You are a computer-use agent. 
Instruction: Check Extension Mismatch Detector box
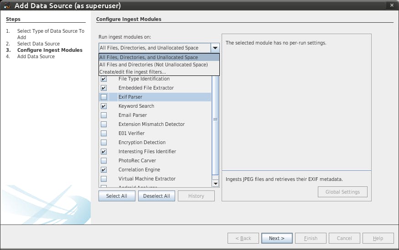click(104, 125)
